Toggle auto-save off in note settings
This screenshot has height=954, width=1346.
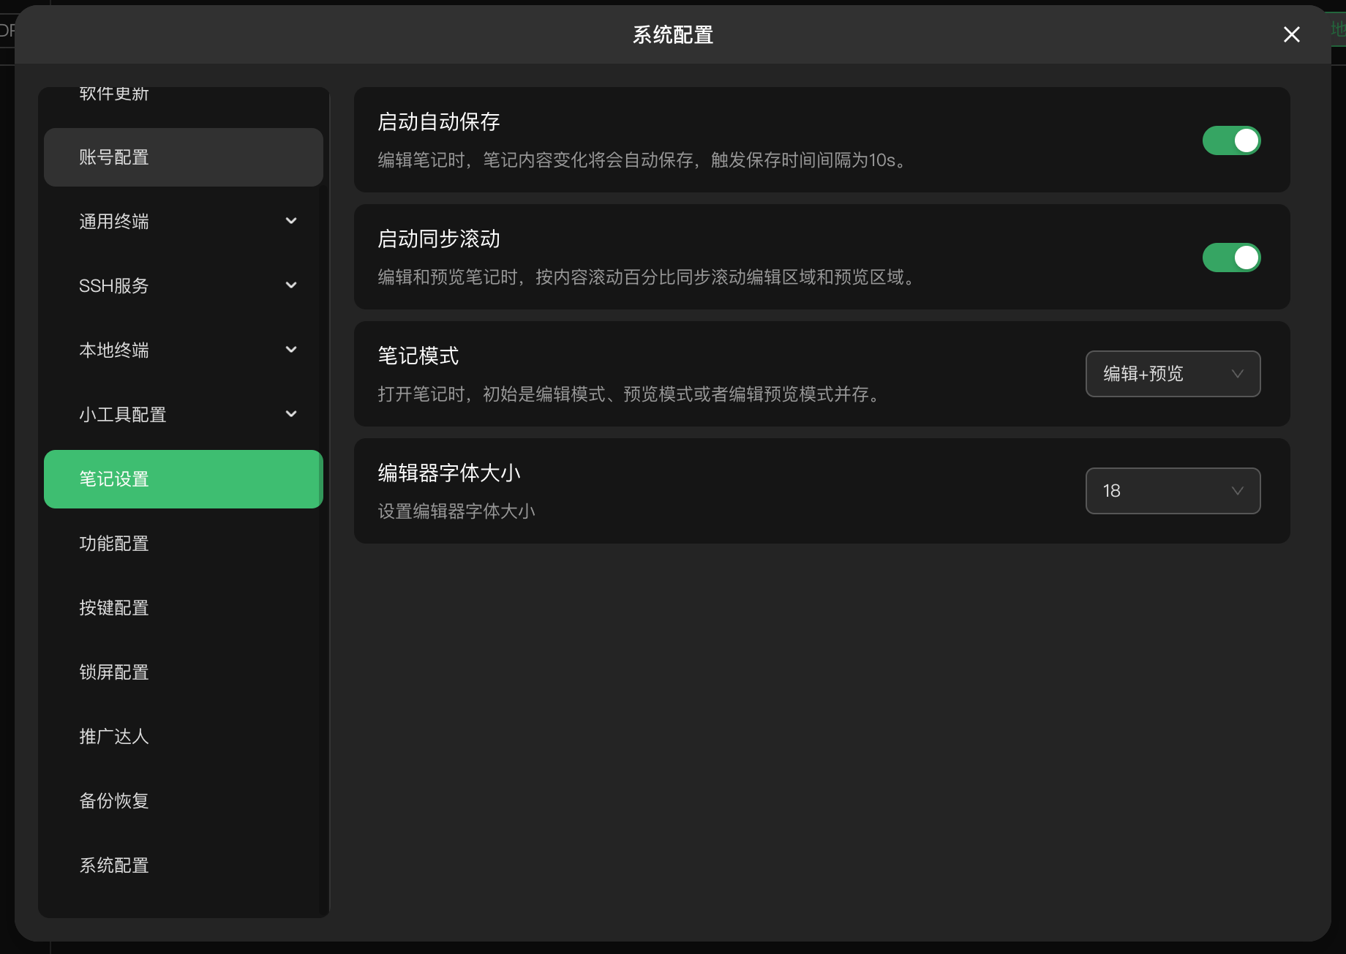1231,140
